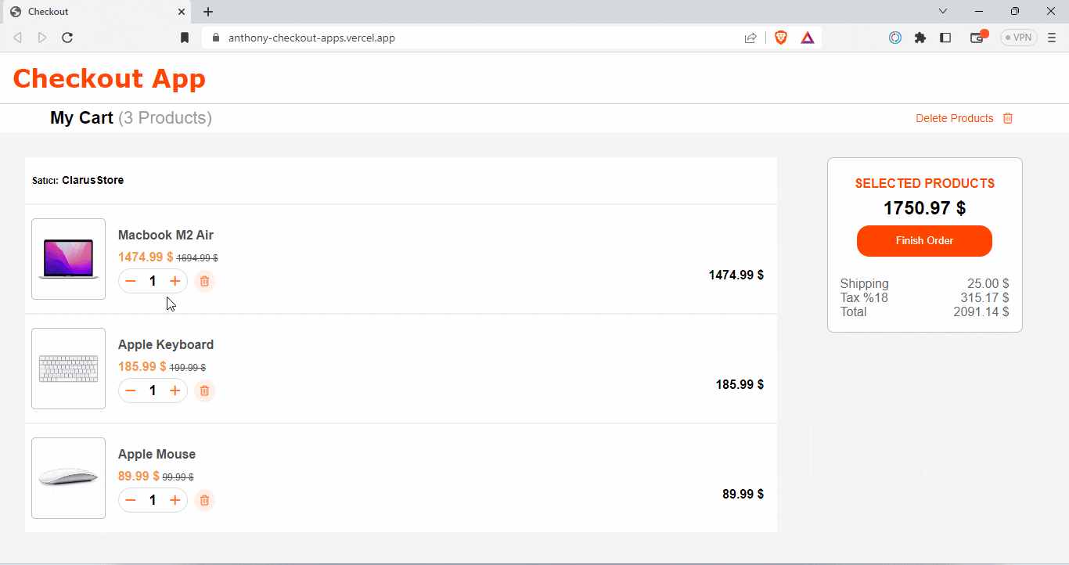Open the Apple Mouse thumbnail

68,478
